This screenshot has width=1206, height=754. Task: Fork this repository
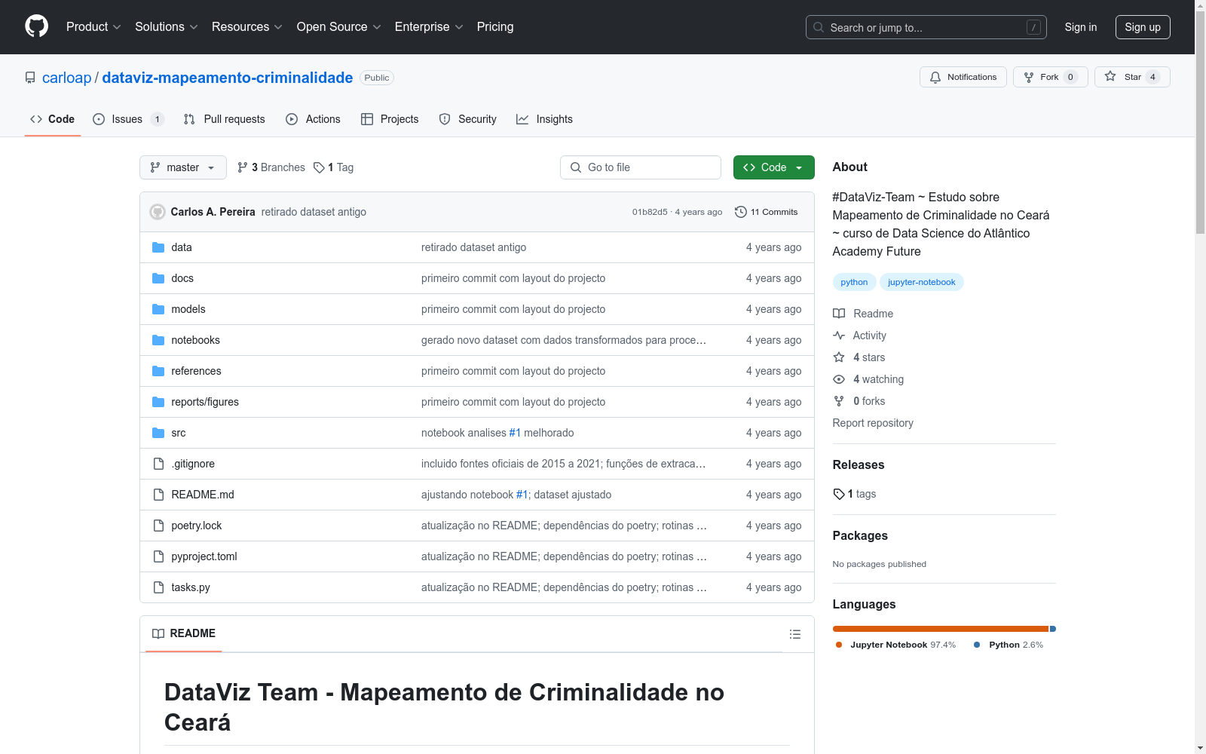point(1051,77)
